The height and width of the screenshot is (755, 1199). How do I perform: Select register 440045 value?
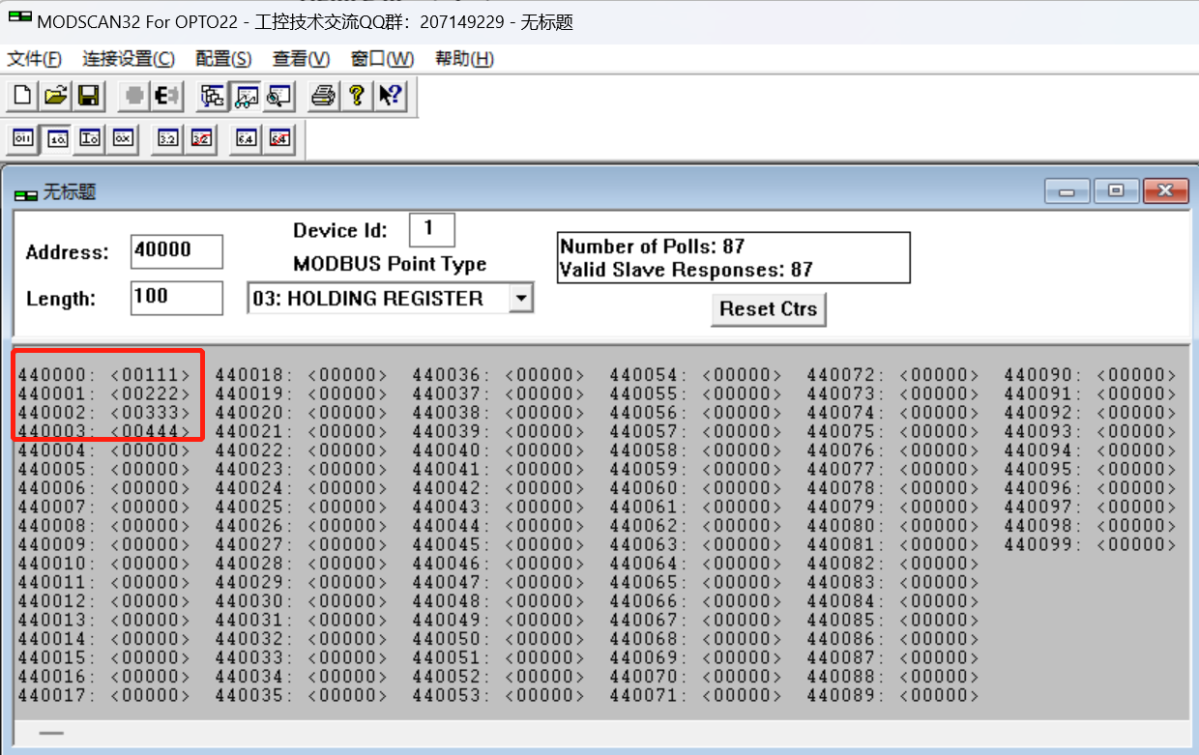(545, 544)
